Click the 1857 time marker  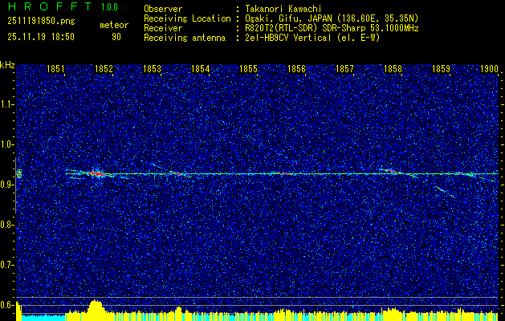344,69
